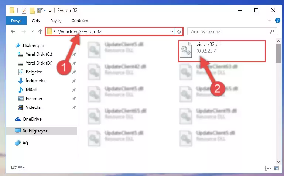The image size is (284, 176).
Task: Click the new folder toolbar icon
Action: 32,11
